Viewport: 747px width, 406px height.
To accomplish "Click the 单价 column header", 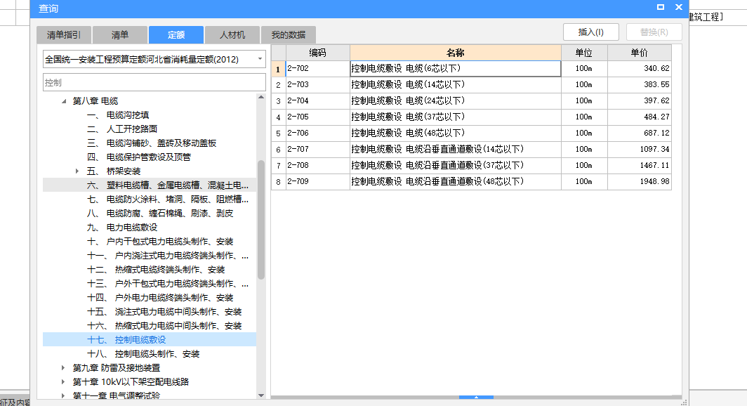I will tap(640, 53).
